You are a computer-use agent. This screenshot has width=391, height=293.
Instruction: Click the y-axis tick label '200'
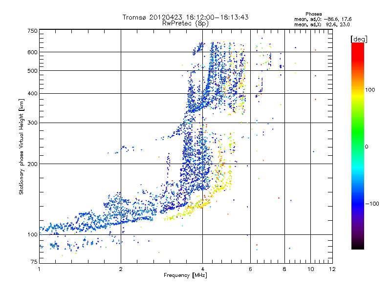[x=32, y=164]
